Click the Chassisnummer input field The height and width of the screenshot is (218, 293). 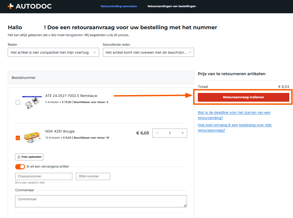coord(44,176)
